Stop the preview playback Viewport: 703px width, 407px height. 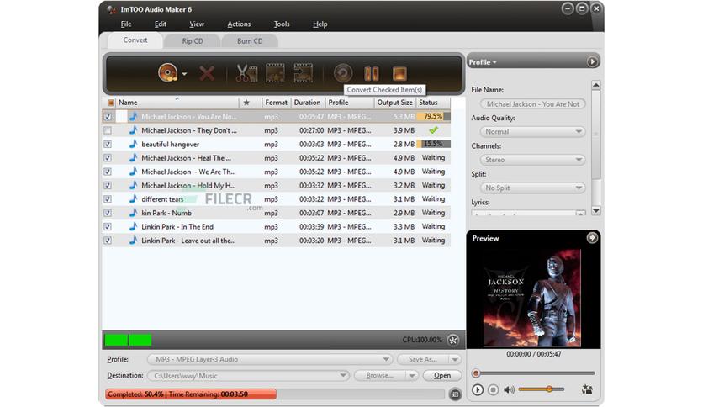pos(493,390)
